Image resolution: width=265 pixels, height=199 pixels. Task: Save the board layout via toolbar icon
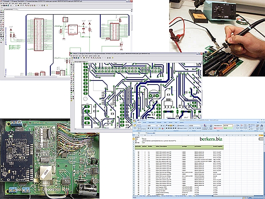pos(74,57)
